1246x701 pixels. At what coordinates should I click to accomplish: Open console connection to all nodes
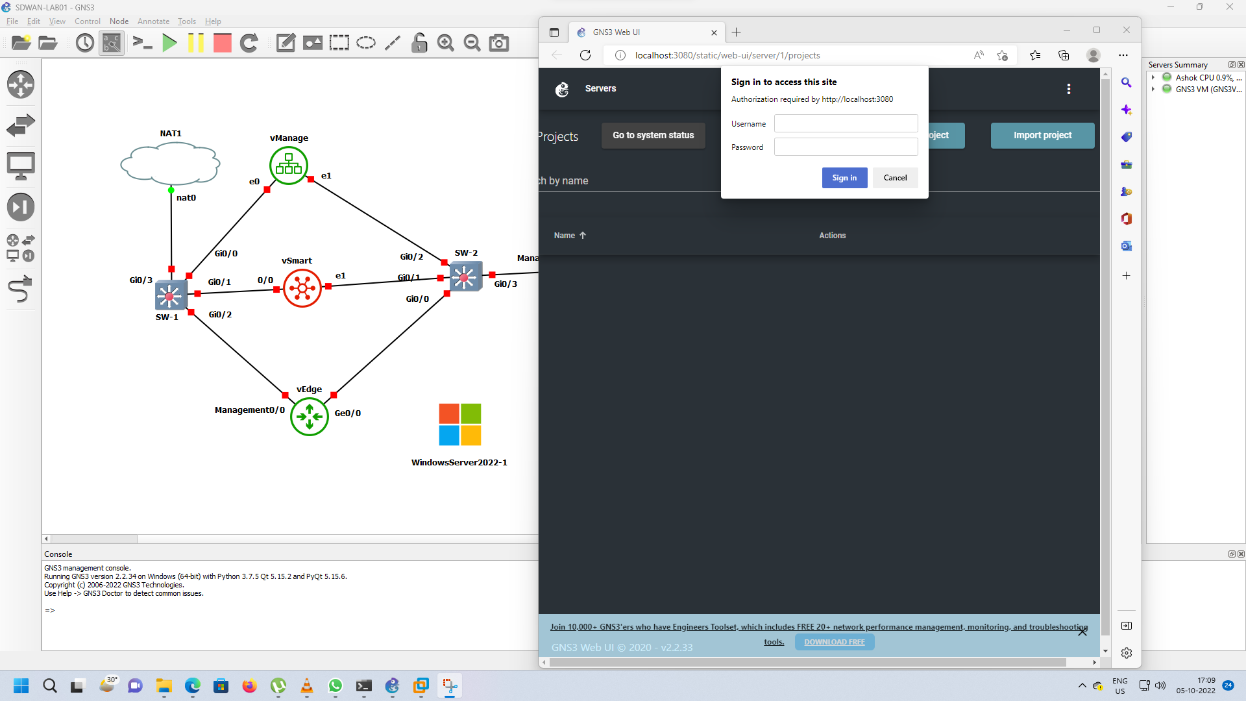pos(142,43)
